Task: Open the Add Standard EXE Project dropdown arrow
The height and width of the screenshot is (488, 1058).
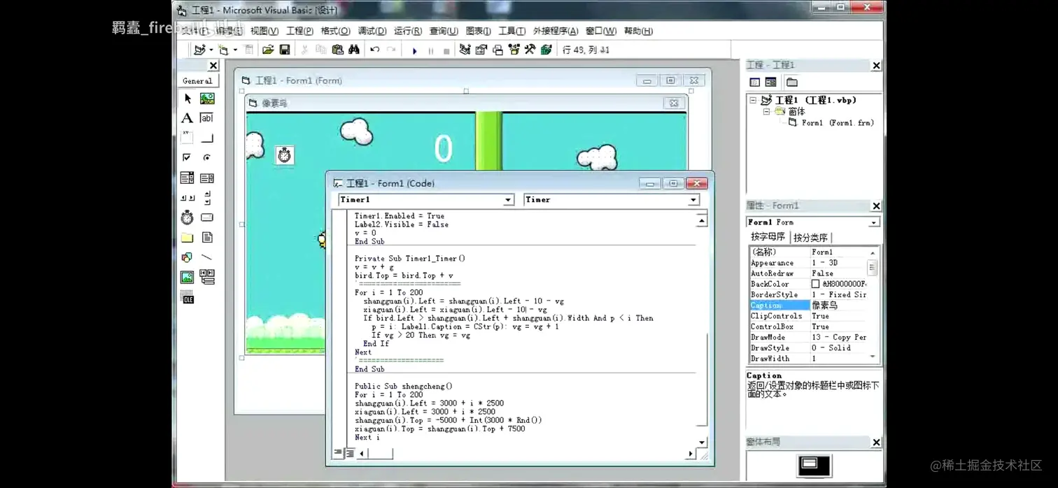Action: [211, 50]
